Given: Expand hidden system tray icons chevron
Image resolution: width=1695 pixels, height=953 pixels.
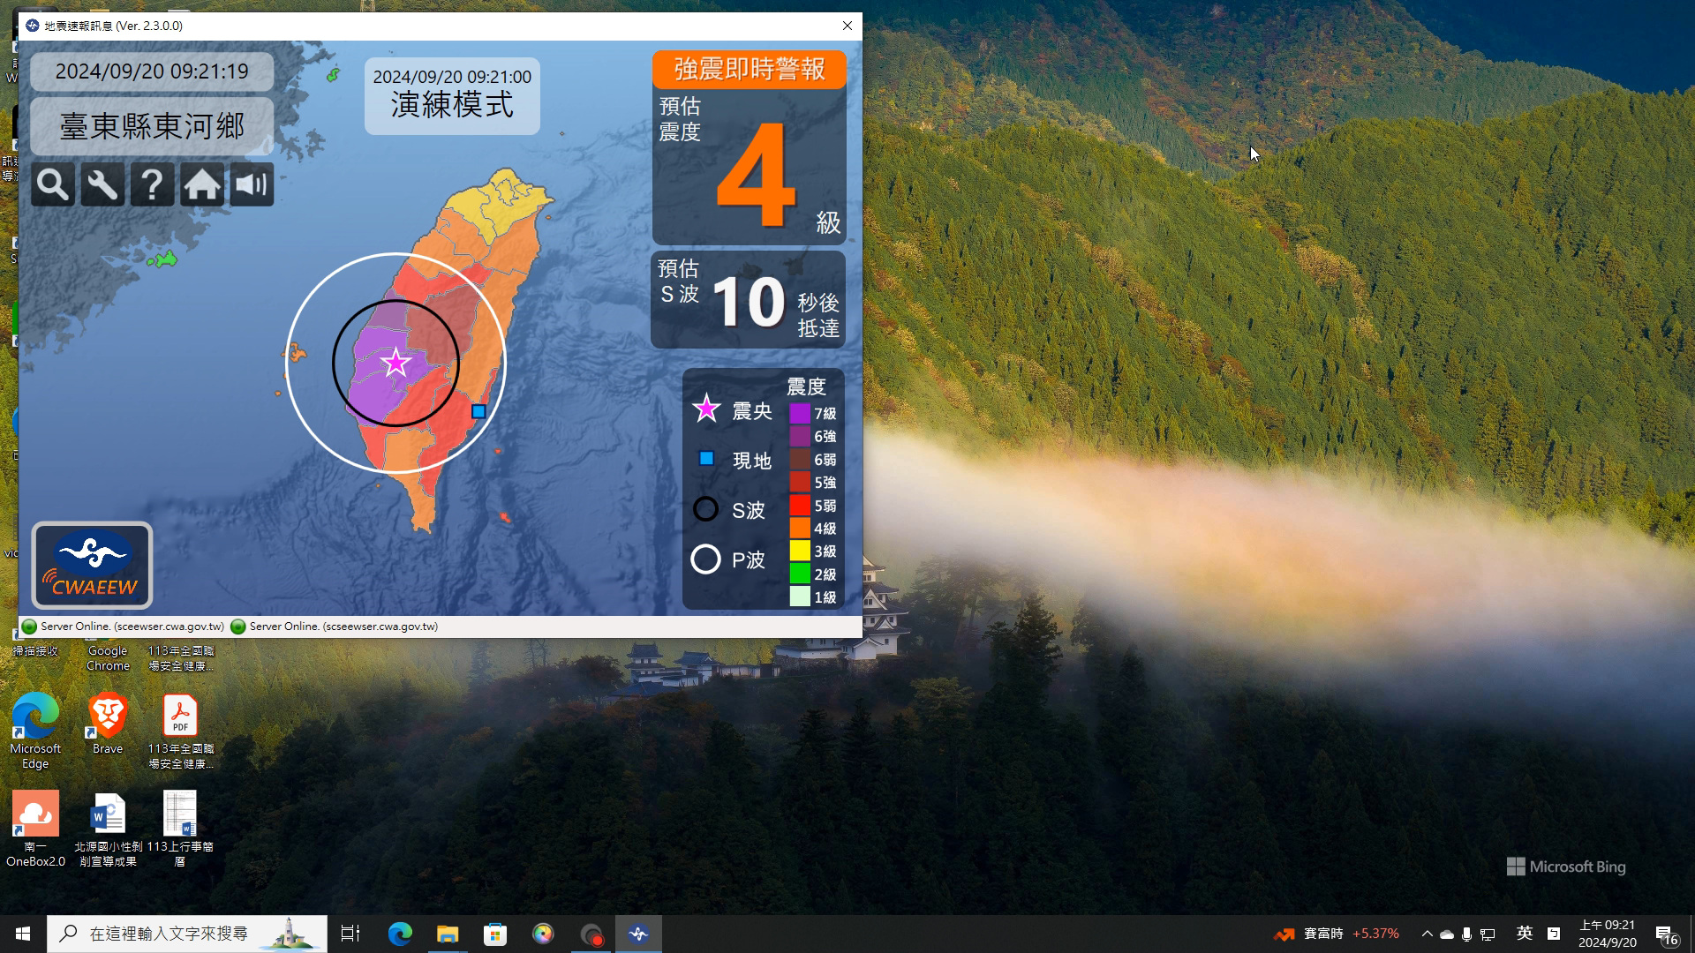Looking at the screenshot, I should coord(1427,934).
